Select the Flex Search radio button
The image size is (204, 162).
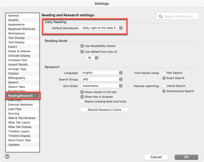[x=164, y=73]
